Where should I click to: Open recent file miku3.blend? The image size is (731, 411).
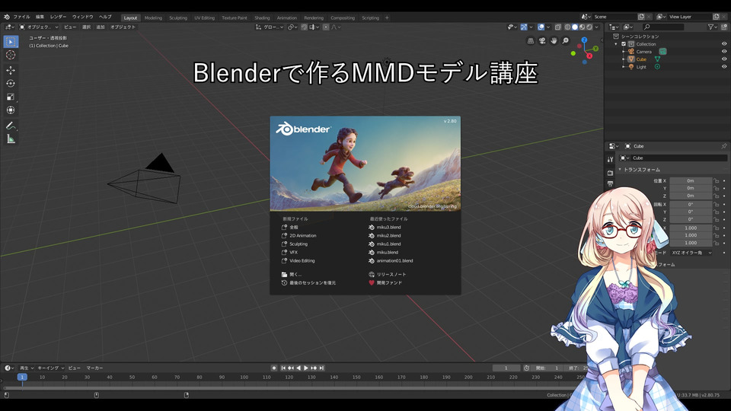click(385, 228)
